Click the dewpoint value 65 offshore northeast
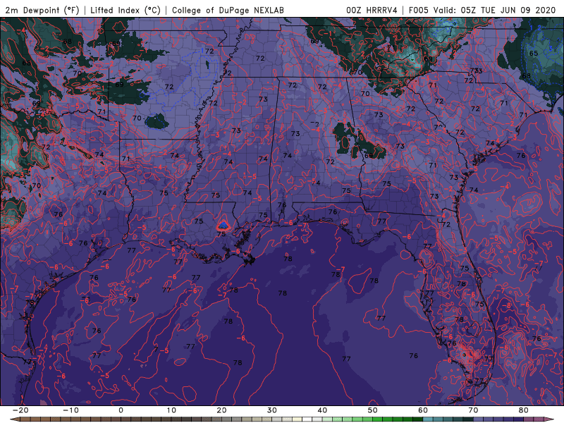 coord(534,54)
